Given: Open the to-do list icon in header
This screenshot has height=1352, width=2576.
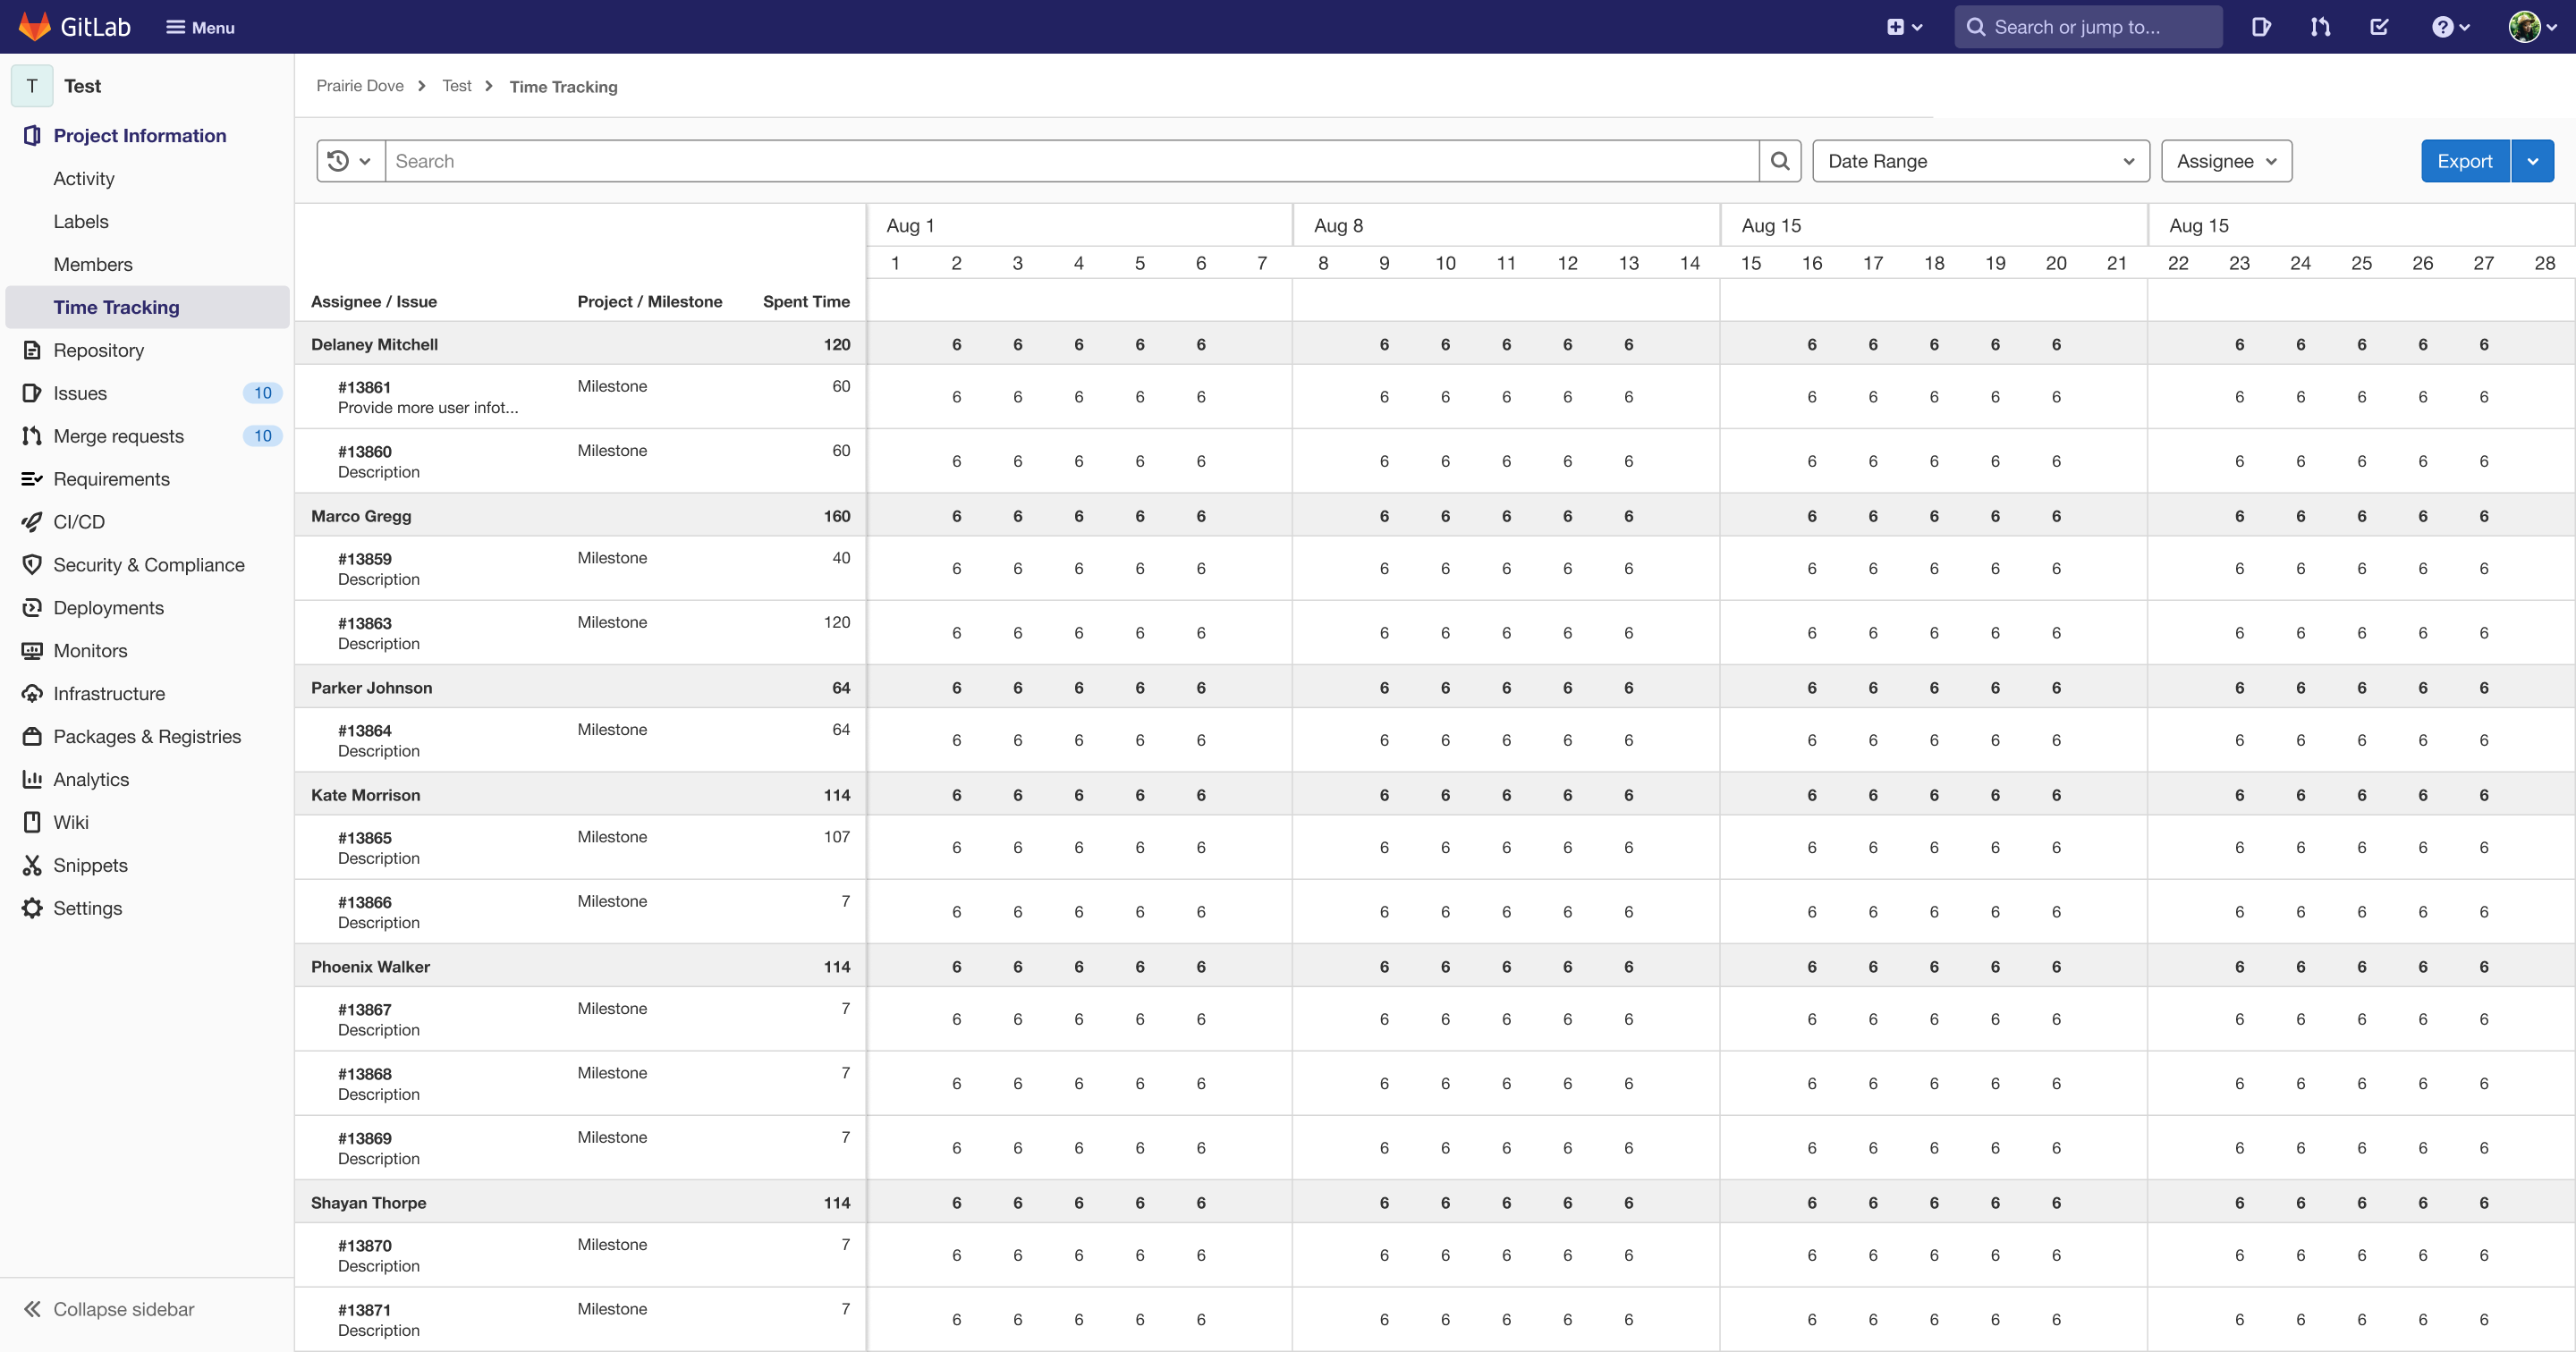Looking at the screenshot, I should 2379,27.
